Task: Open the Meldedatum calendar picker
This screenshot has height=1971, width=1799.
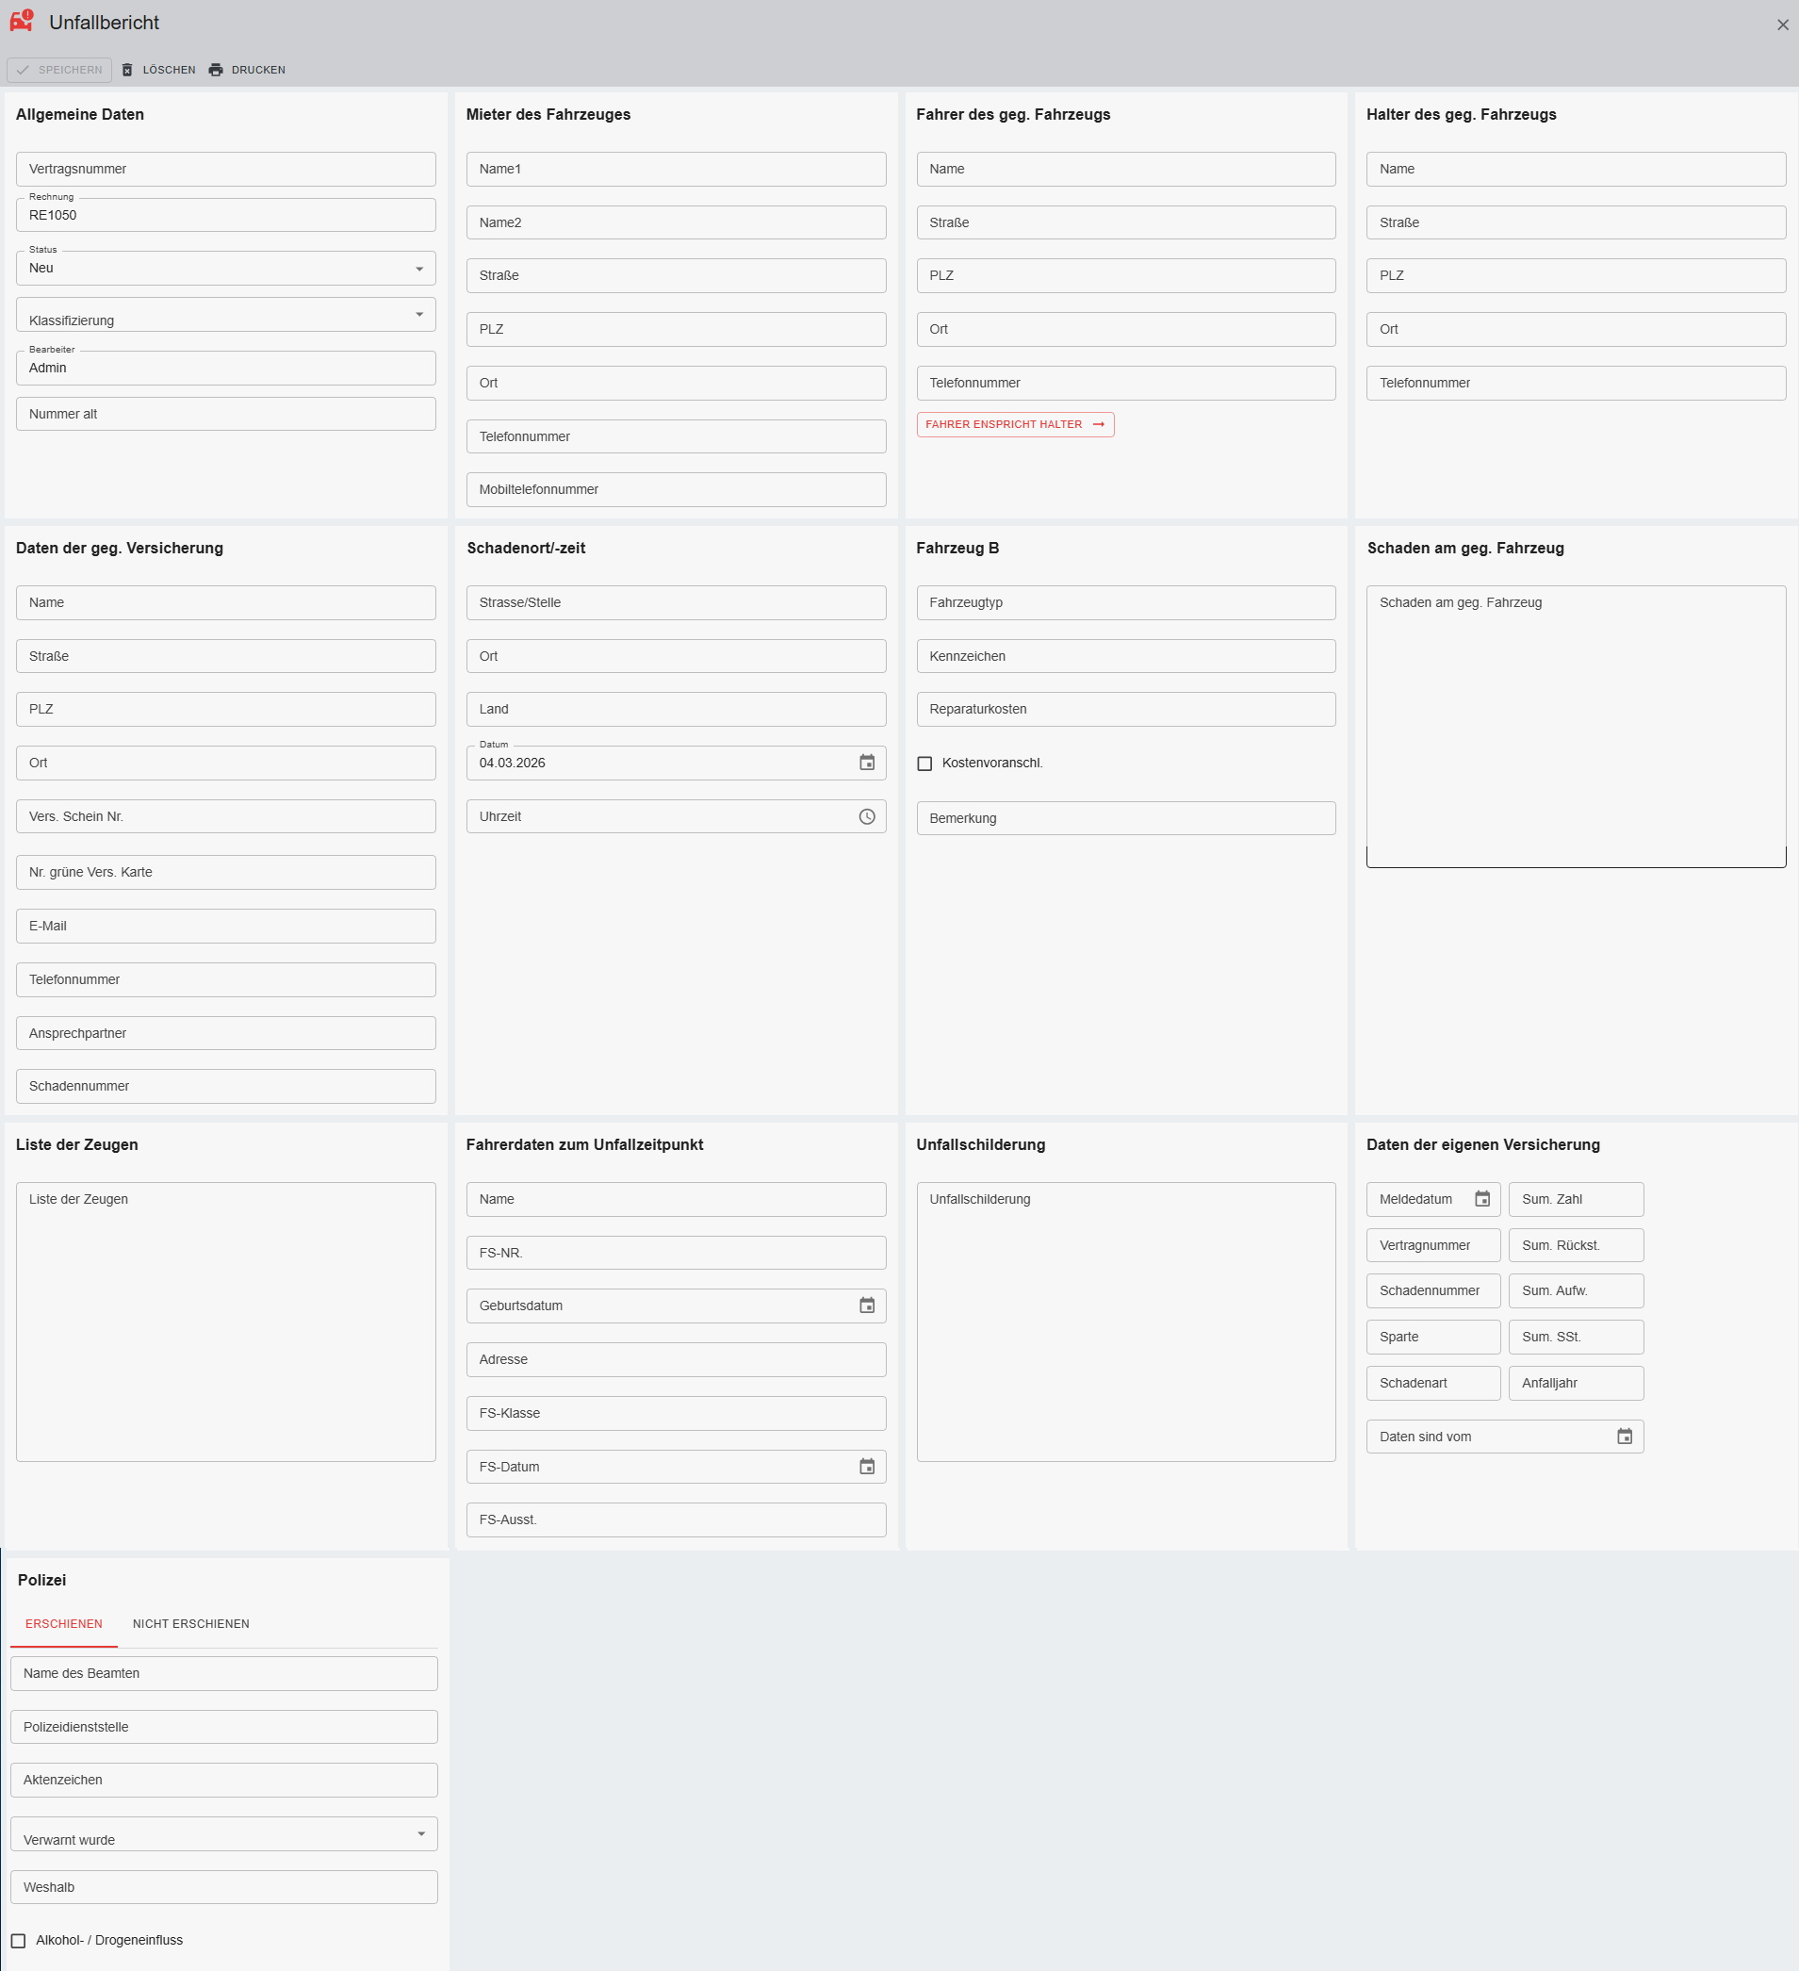Action: click(1481, 1199)
